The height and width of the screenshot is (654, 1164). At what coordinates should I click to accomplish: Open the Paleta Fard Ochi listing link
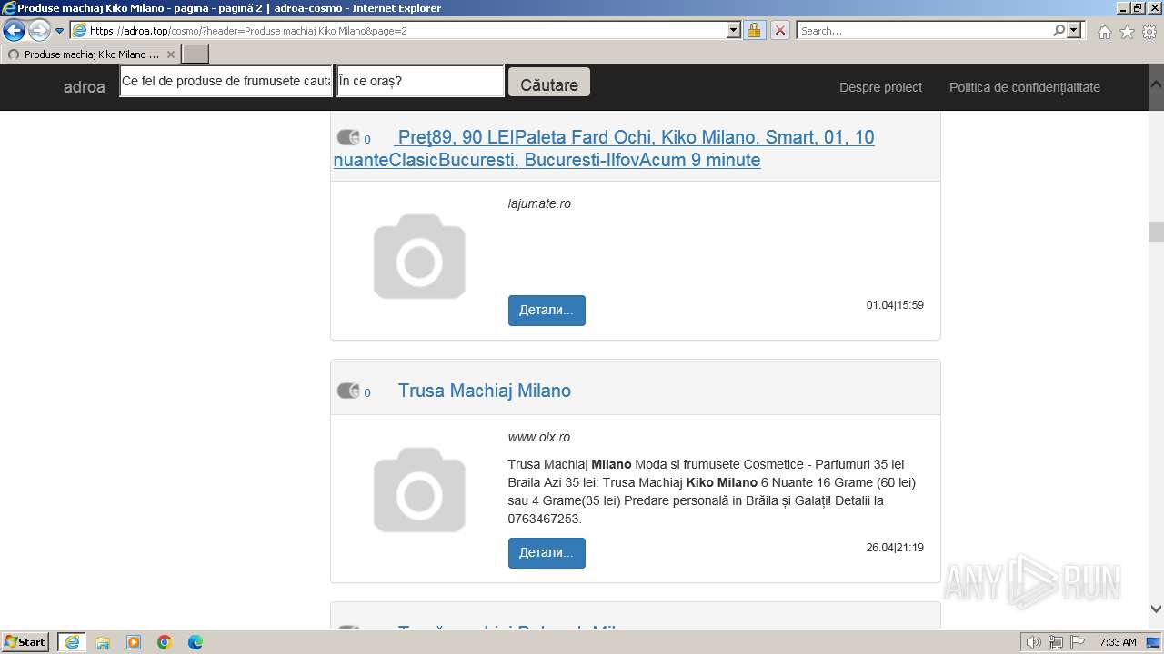coord(604,149)
